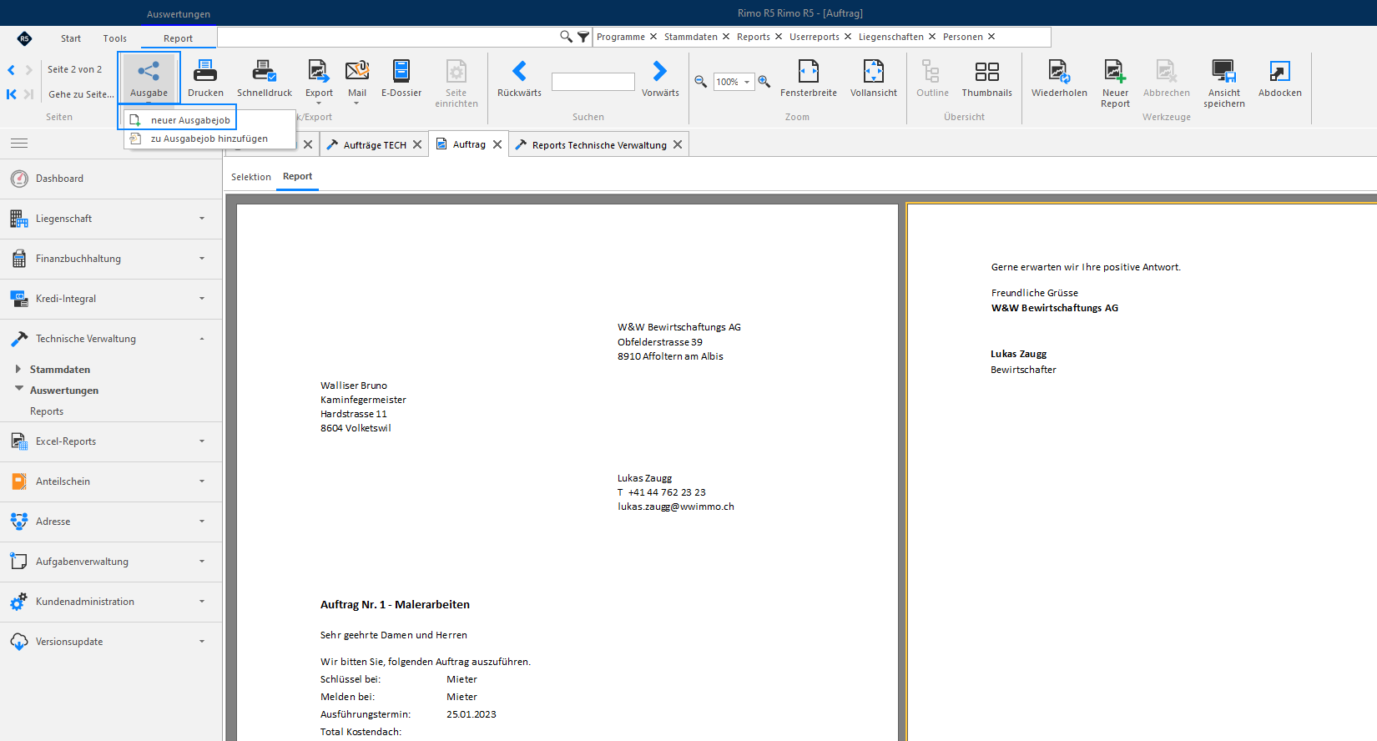This screenshot has width=1377, height=741.
Task: Collapse the Auswertungen tree node
Action: [18, 389]
